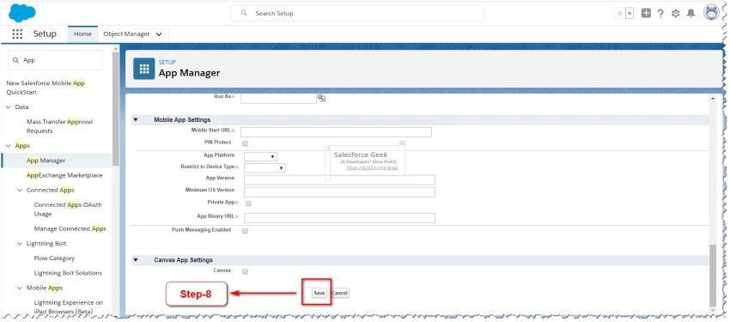Open the App Launcher grid icon
Image resolution: width=730 pixels, height=322 pixels.
pos(17,34)
